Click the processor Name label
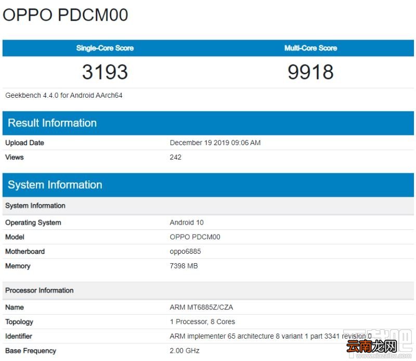 [x=15, y=307]
